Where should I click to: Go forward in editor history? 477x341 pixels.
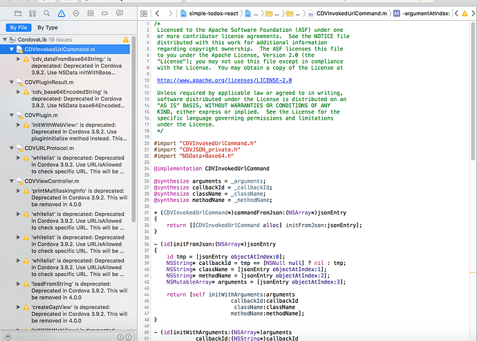click(x=170, y=13)
